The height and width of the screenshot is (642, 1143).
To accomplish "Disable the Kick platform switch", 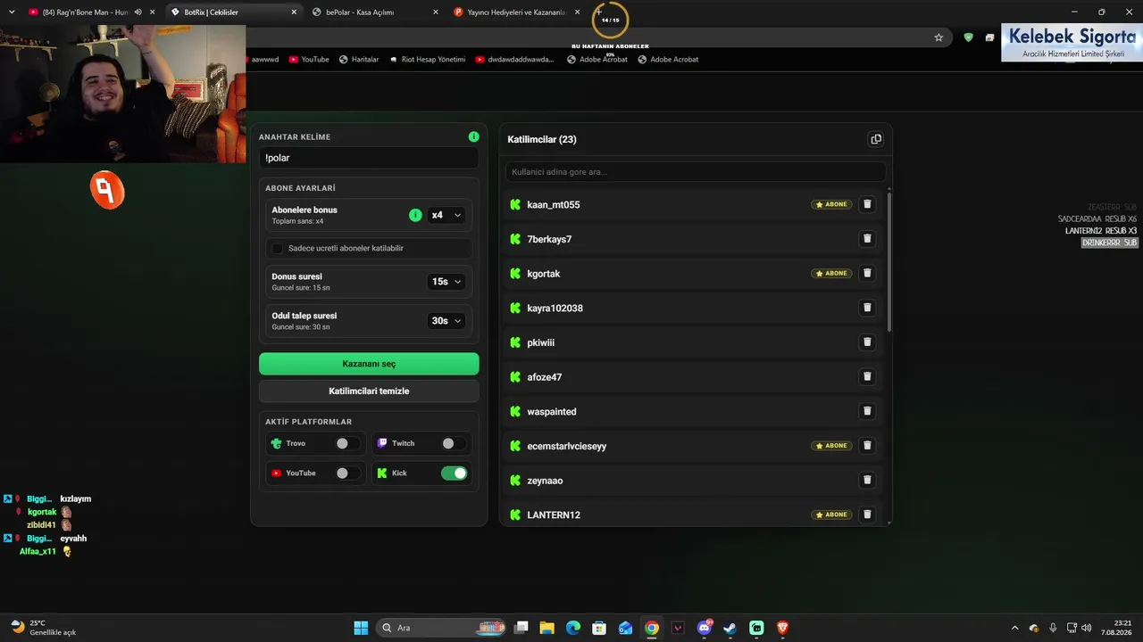I will click(x=454, y=473).
